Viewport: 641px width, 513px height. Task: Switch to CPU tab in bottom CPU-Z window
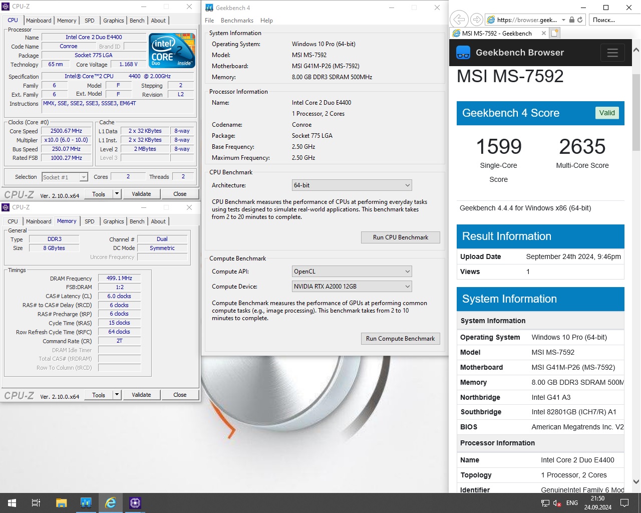click(x=13, y=221)
